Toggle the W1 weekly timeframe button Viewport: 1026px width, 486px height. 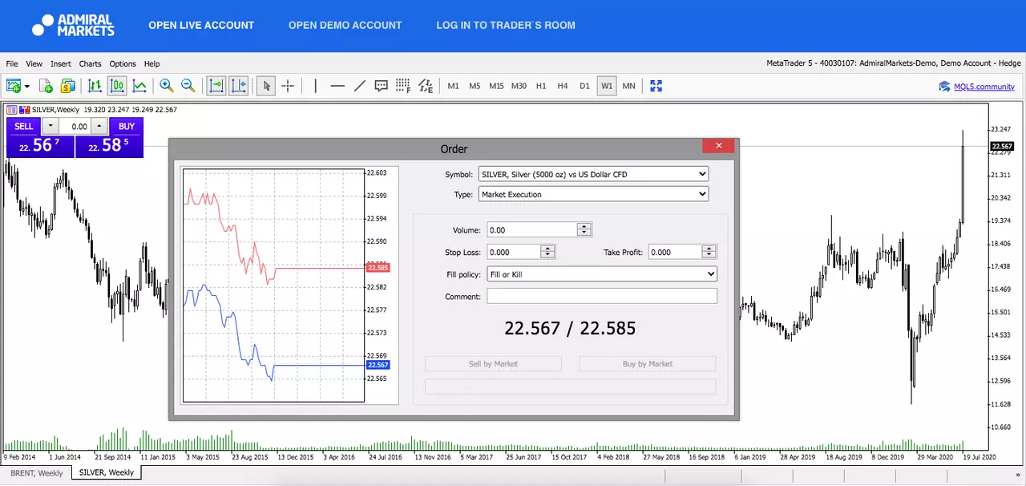pyautogui.click(x=607, y=86)
